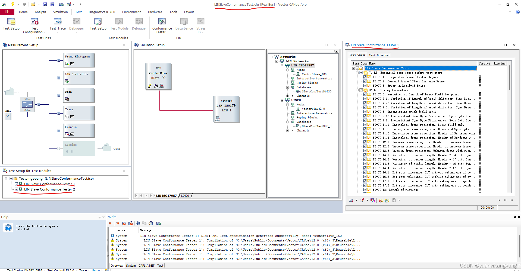Click the notepad with pencil icon in tester toolbar

pos(362,200)
